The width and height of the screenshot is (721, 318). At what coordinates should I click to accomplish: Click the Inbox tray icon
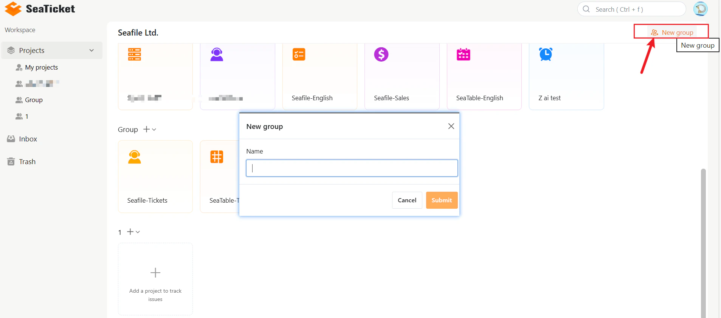11,139
